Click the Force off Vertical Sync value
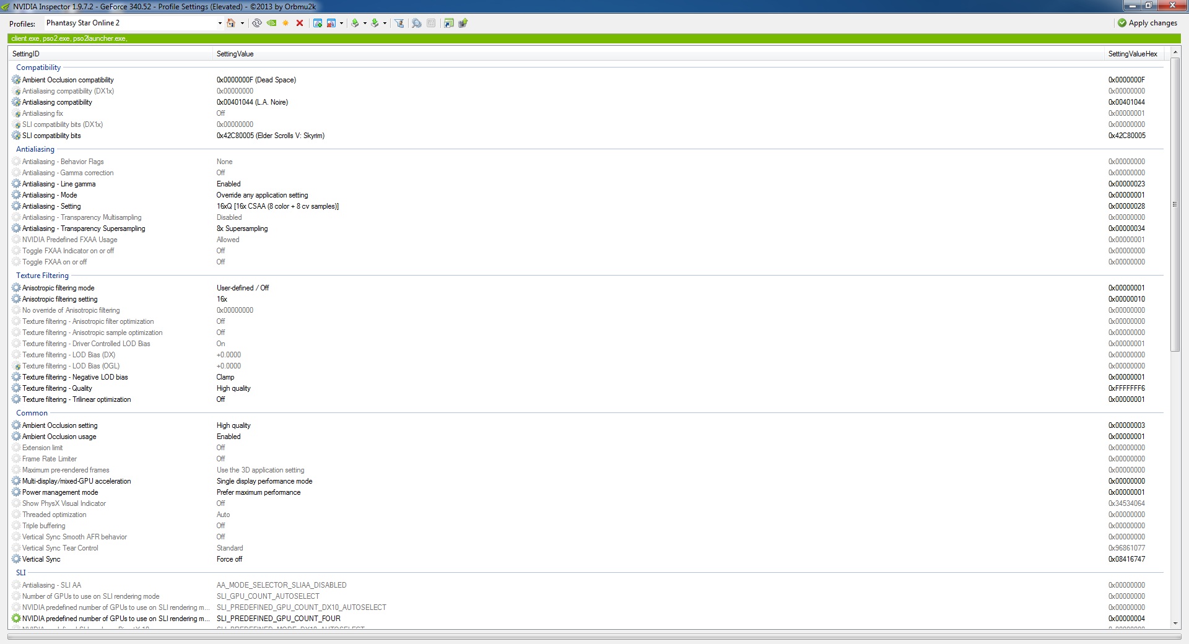 [229, 559]
